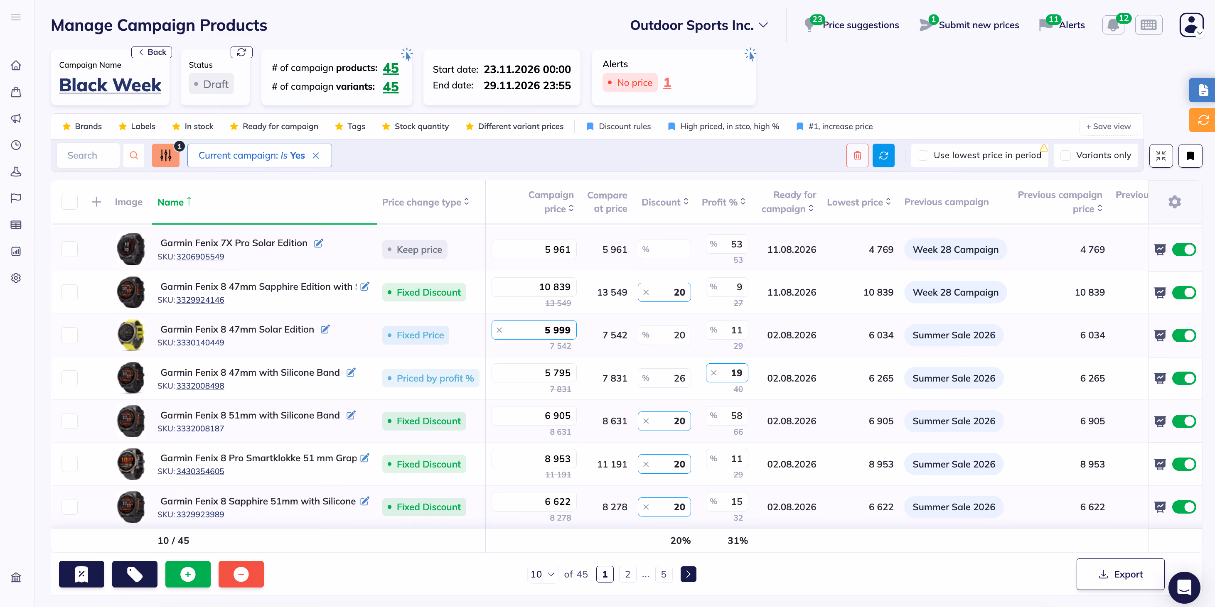This screenshot has width=1215, height=607.
Task: Open the shopping bag sidebar icon
Action: 16,92
